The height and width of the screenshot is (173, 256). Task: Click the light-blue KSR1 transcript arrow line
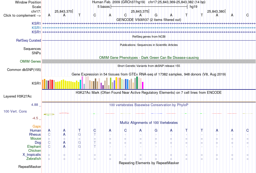click(x=149, y=28)
